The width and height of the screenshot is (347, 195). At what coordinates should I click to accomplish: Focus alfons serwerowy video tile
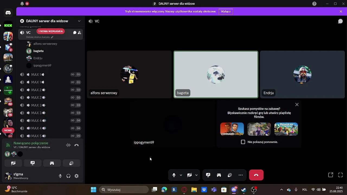(129, 74)
